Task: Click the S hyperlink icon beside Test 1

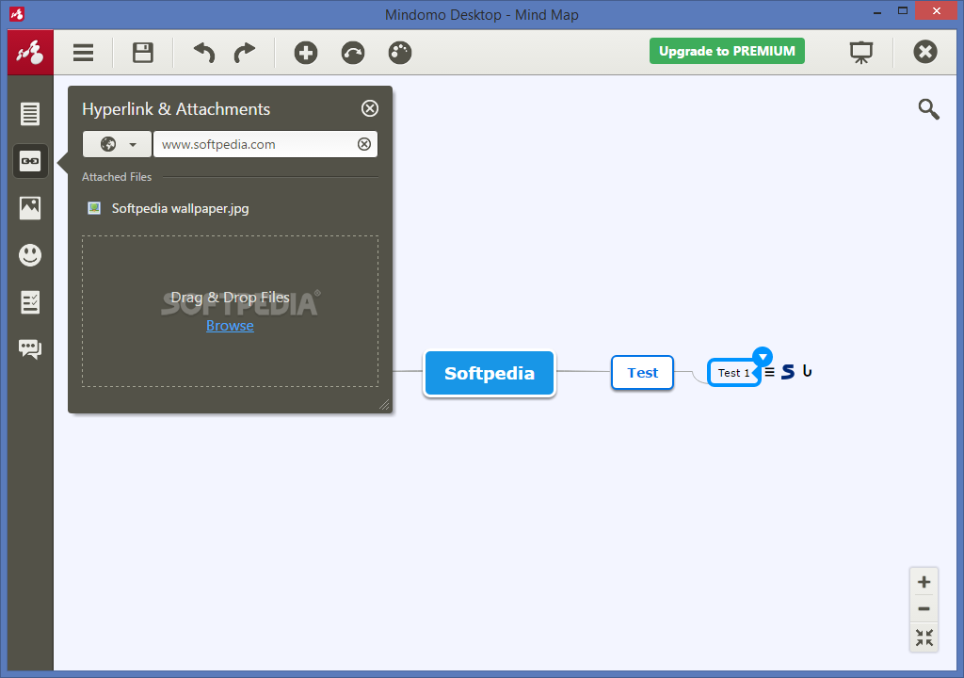Action: tap(788, 372)
